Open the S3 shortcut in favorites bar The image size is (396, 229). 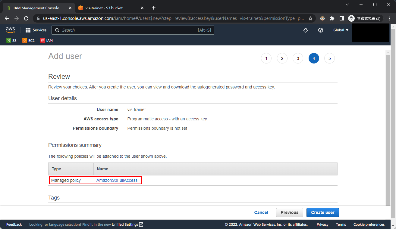click(11, 41)
